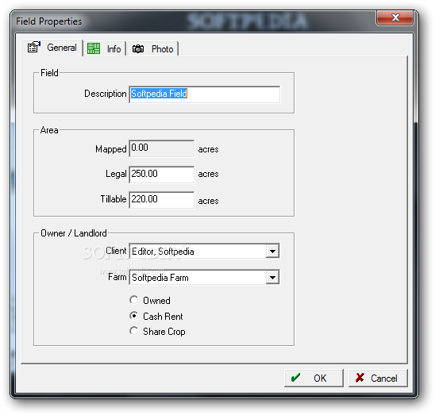Click the Client combo box showing Editor, Softpedia
The image size is (435, 415).
pyautogui.click(x=204, y=252)
